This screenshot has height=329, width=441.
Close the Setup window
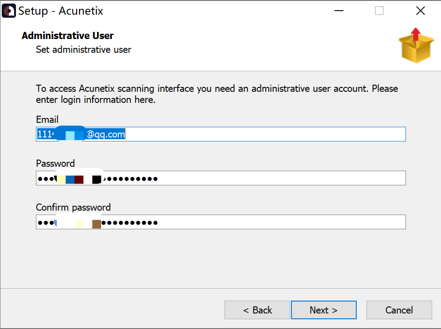[x=420, y=11]
